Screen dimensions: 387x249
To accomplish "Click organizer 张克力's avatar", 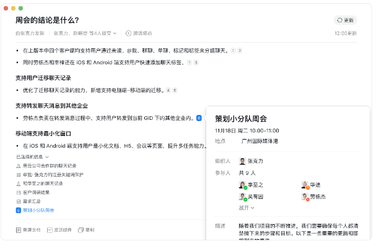I will click(x=243, y=160).
